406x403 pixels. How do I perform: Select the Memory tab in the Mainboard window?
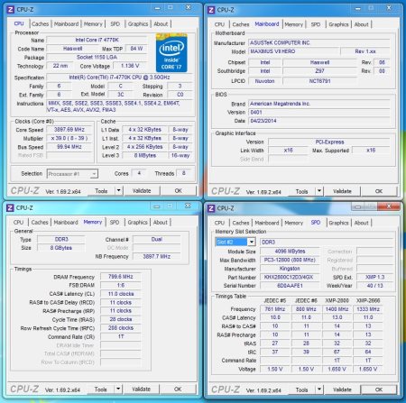pyautogui.click(x=293, y=24)
